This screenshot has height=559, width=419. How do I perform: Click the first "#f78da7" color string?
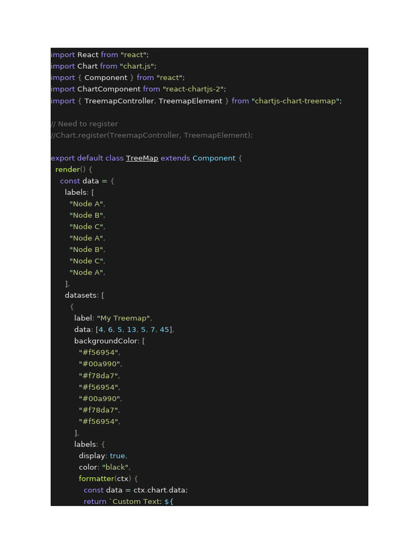coord(98,376)
